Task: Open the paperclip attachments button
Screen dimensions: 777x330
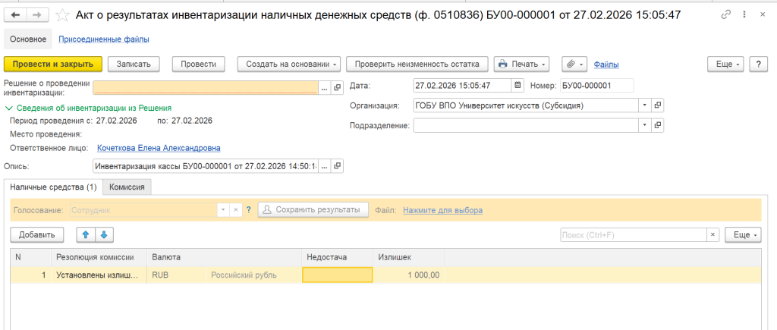Action: (x=574, y=64)
